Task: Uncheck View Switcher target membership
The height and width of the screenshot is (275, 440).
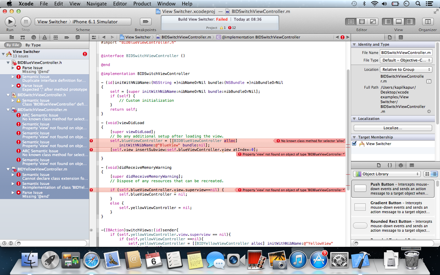Action: point(354,144)
